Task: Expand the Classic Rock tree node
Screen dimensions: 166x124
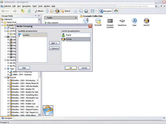Action: 2,22
